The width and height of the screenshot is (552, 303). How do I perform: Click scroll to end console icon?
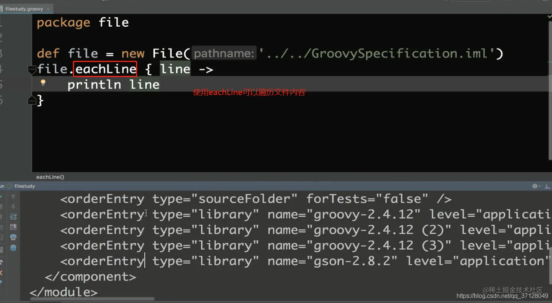click(13, 227)
